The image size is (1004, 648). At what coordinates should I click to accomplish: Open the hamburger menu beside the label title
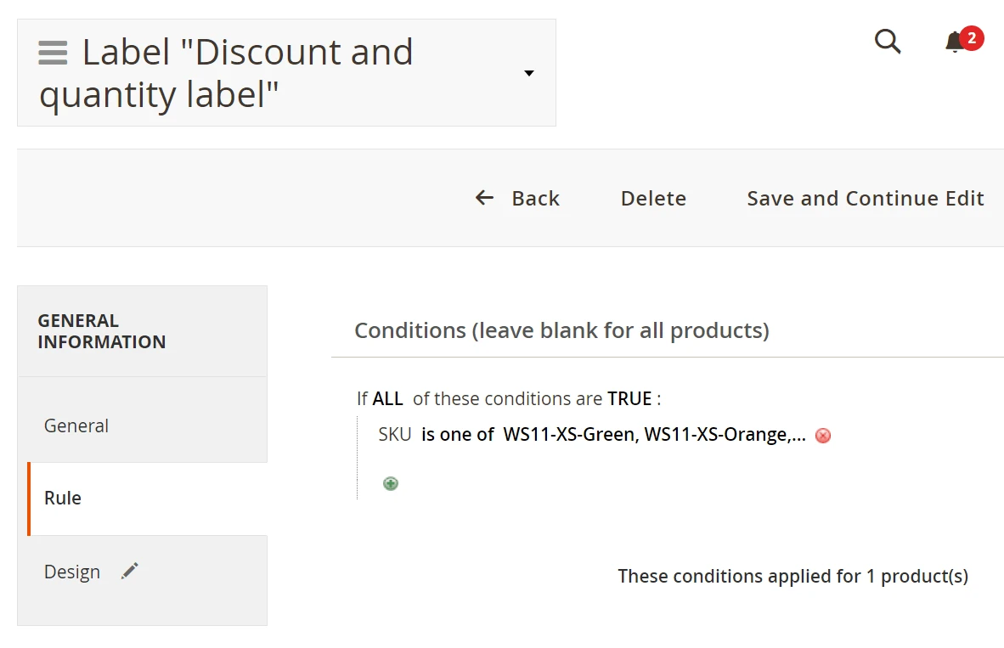(53, 53)
